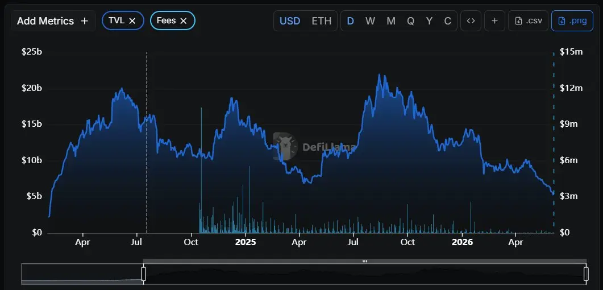Move the right range slider handle

click(586, 274)
